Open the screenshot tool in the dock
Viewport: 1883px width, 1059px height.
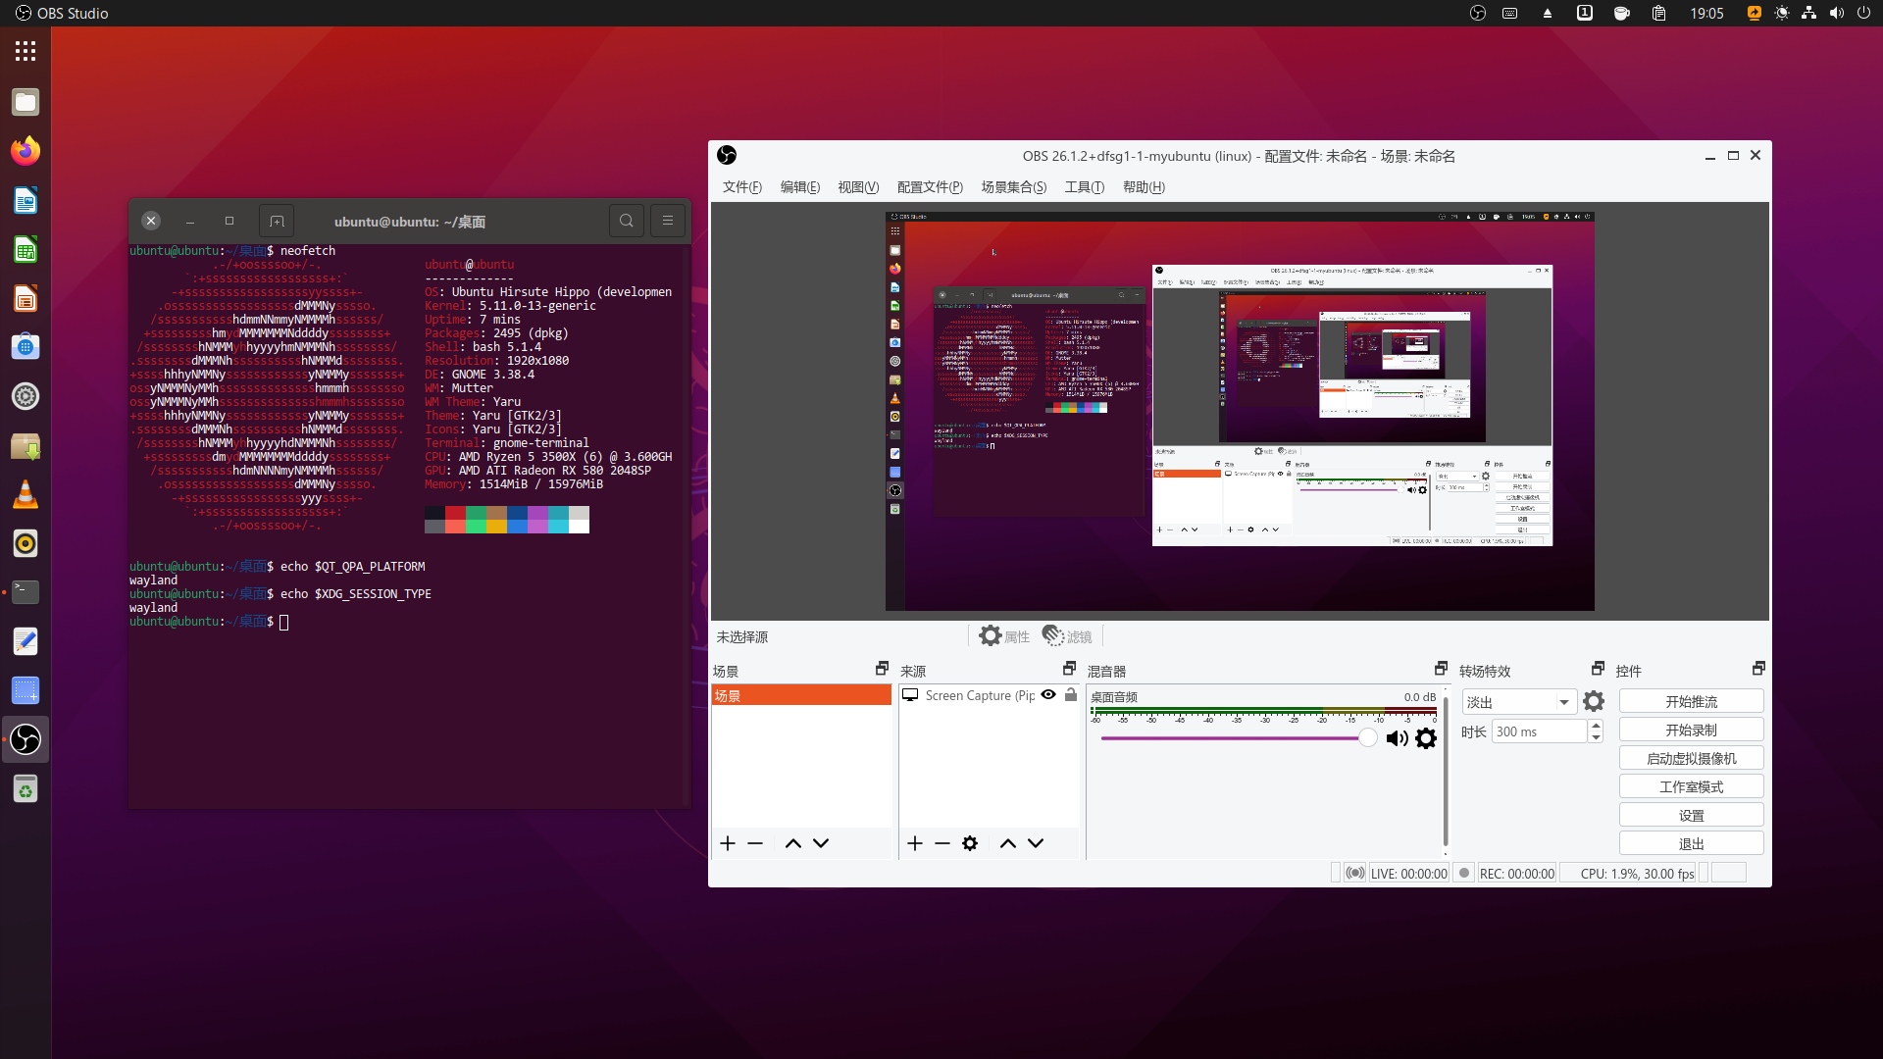(25, 690)
